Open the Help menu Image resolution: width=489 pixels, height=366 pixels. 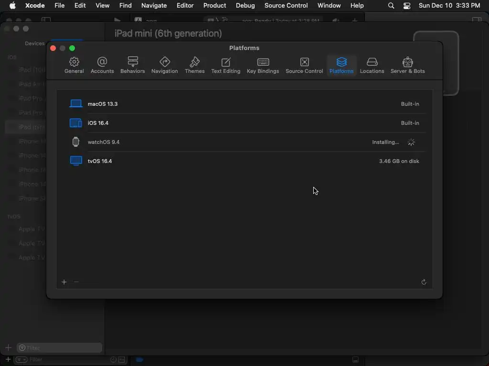(357, 5)
